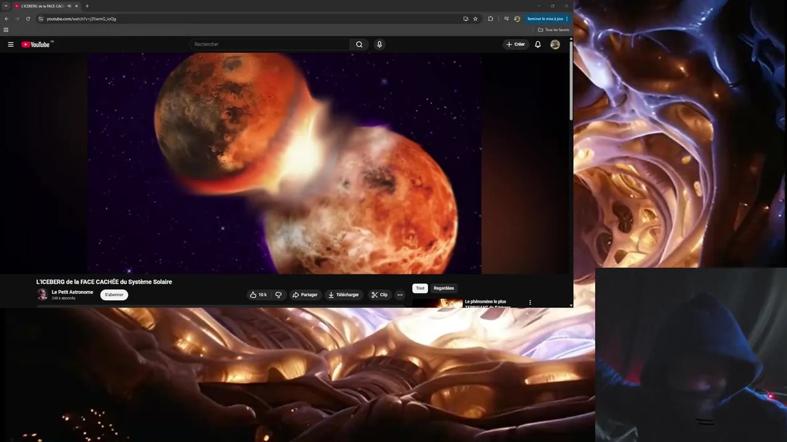Screen dimensions: 787x442
Task: Click the YouTube search magnifier button
Action: click(x=359, y=44)
